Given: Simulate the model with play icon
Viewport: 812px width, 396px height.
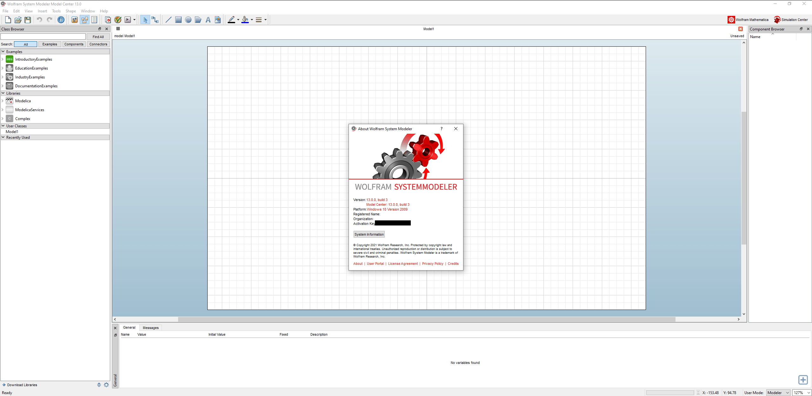Looking at the screenshot, I should [x=128, y=20].
